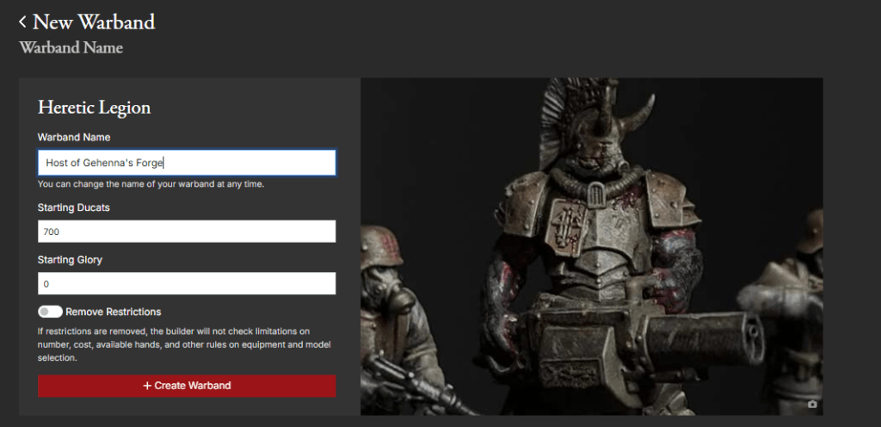Screen dimensions: 881x427
Task: Click the Warband Name field label
Action: pos(74,137)
